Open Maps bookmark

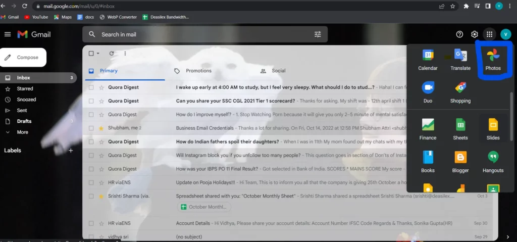tap(63, 17)
